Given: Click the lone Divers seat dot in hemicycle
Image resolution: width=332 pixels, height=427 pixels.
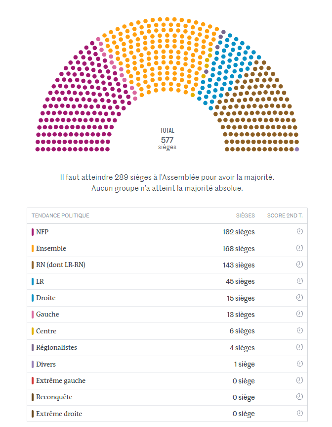Looking at the screenshot, I should [x=297, y=149].
